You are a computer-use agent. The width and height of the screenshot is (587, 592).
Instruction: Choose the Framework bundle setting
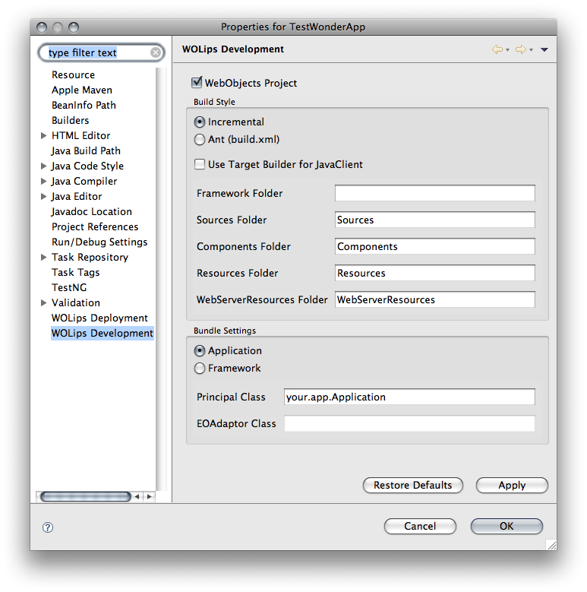[x=200, y=369]
